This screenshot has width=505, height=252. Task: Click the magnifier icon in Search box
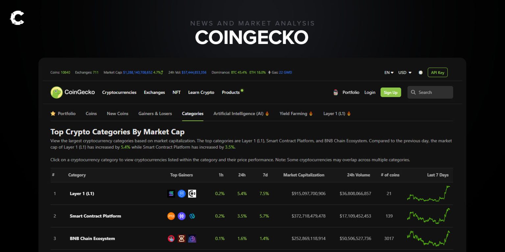click(x=413, y=93)
